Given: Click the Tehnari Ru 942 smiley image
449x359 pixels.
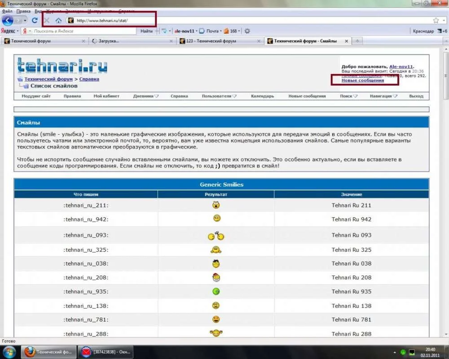Looking at the screenshot, I should (217, 219).
